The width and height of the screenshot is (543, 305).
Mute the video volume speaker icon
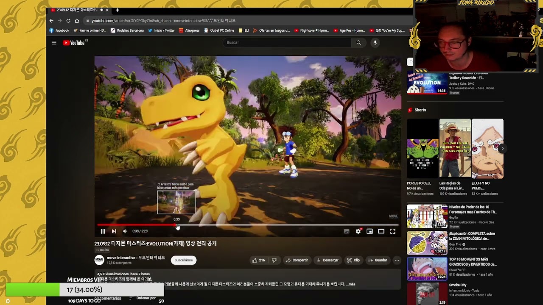click(x=125, y=231)
